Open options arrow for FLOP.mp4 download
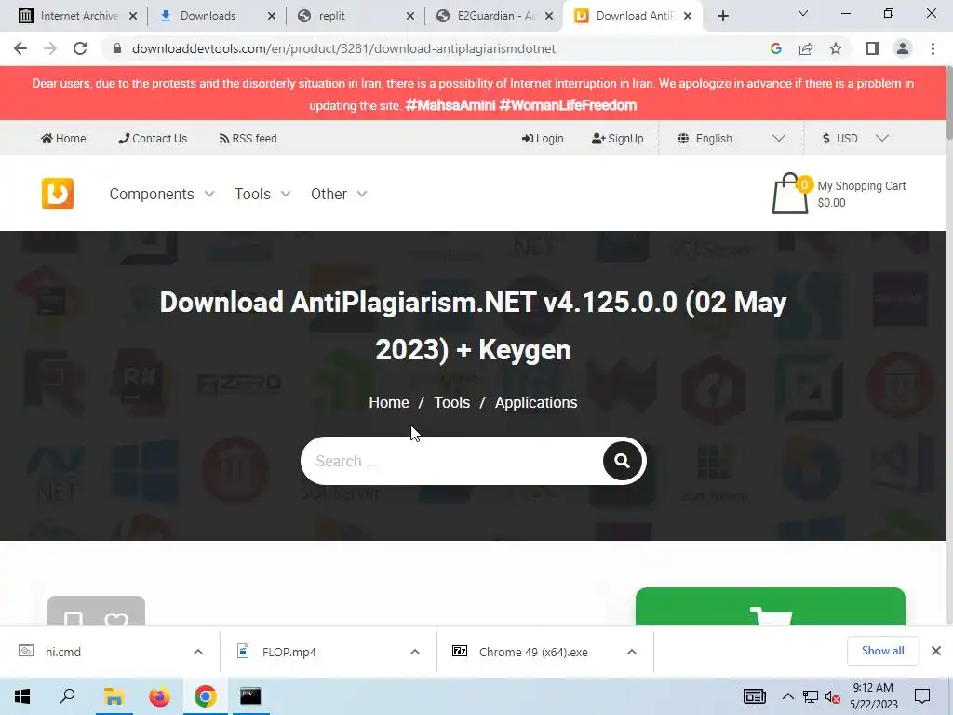Viewport: 953px width, 715px height. coord(414,652)
